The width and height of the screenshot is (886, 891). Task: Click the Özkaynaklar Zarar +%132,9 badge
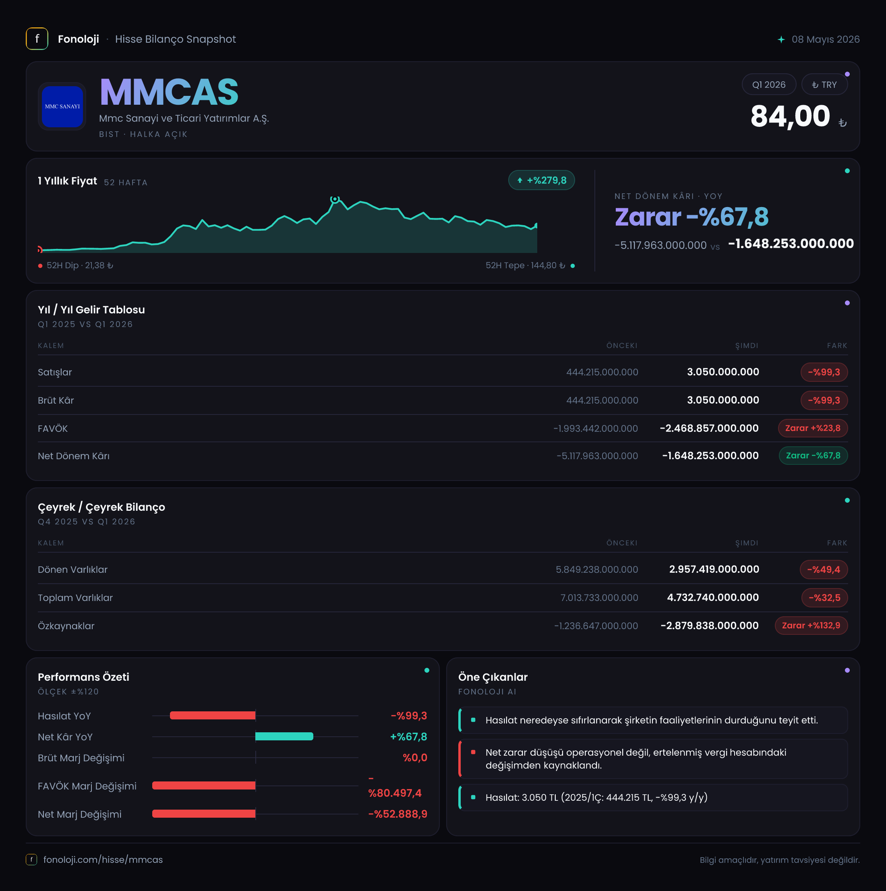(811, 626)
